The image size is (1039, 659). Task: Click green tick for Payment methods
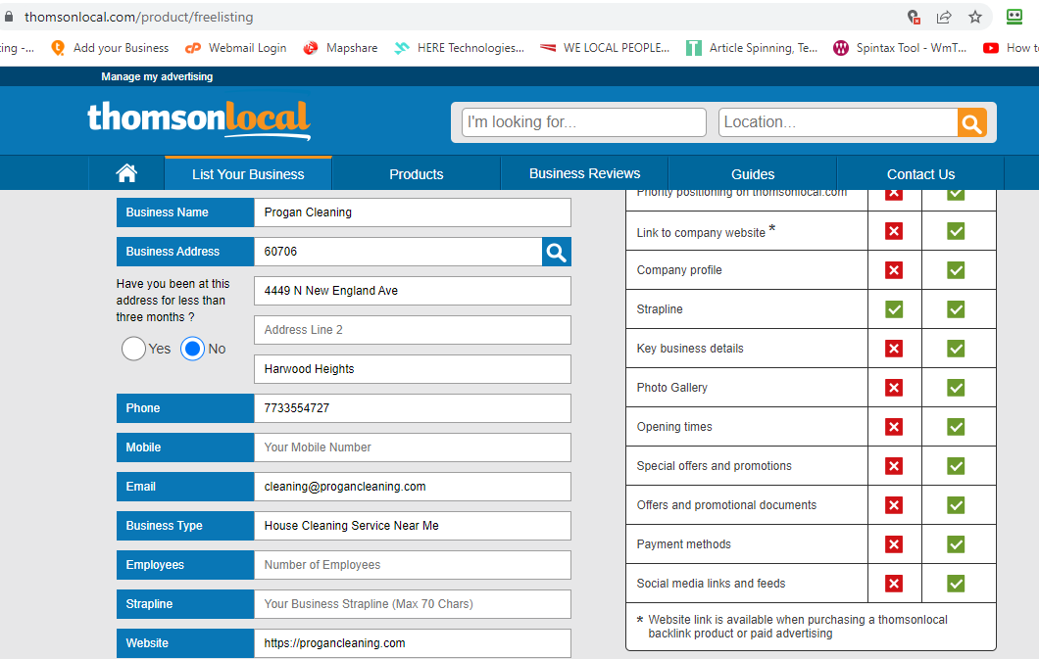[956, 544]
